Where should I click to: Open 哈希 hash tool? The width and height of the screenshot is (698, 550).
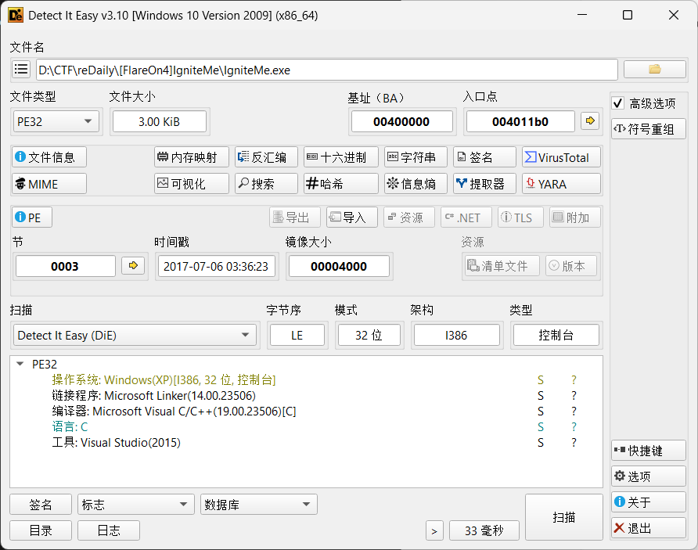341,184
